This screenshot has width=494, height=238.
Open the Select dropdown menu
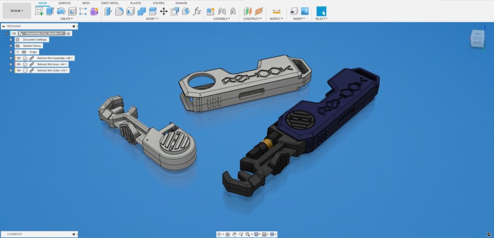click(x=321, y=19)
